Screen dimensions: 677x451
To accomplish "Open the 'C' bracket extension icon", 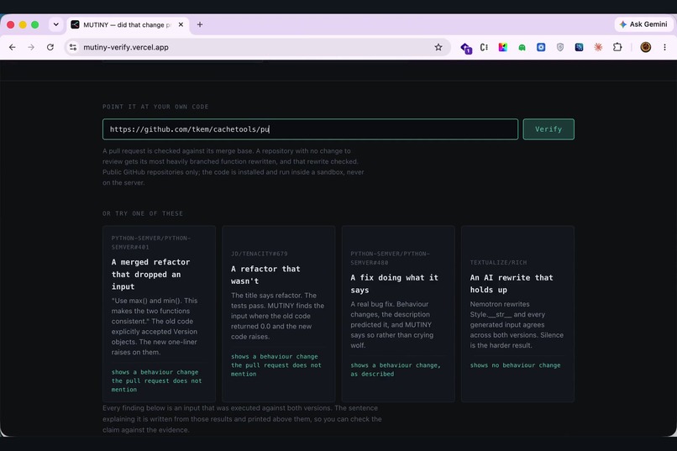I will click(484, 47).
